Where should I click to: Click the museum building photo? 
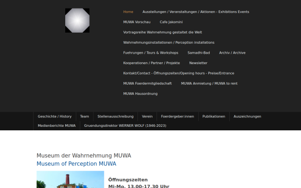click(70, 179)
